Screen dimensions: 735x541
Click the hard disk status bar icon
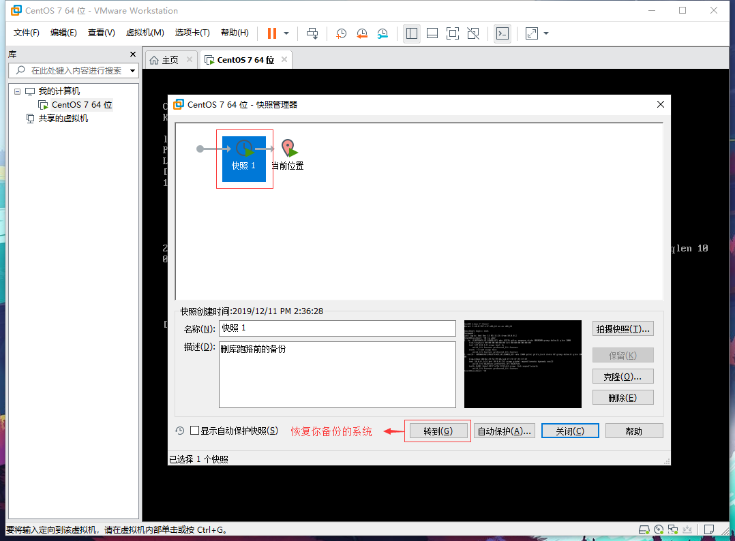point(644,530)
